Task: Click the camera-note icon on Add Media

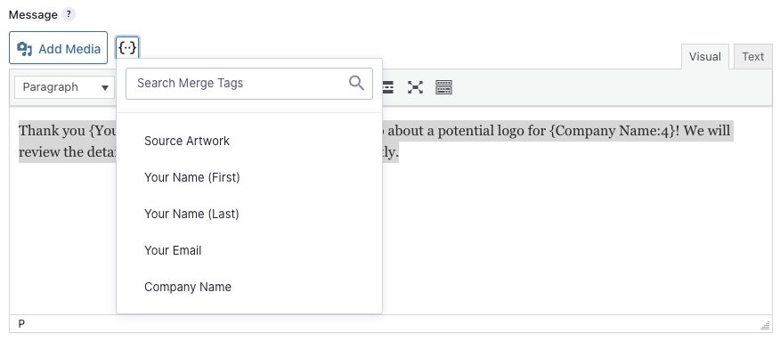Action: [x=25, y=49]
